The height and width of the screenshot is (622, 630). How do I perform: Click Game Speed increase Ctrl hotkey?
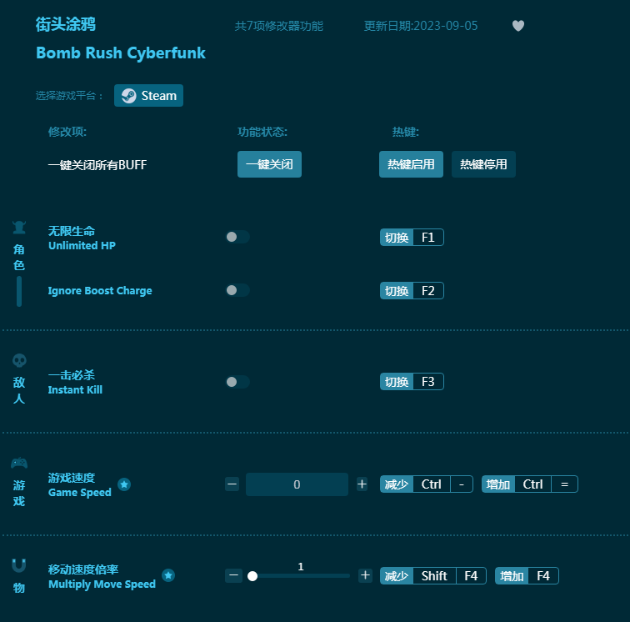coord(529,484)
